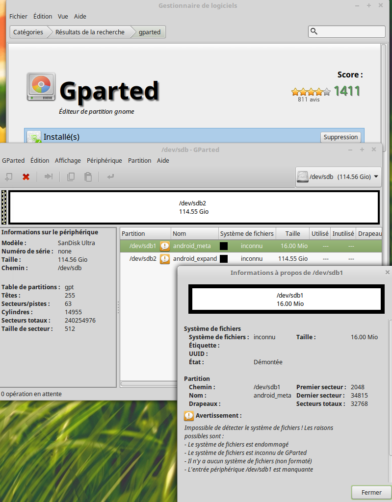Viewport: 392px width, 502px height.
Task: Click warning icon next to /dev/sdb2 row
Action: tap(165, 258)
